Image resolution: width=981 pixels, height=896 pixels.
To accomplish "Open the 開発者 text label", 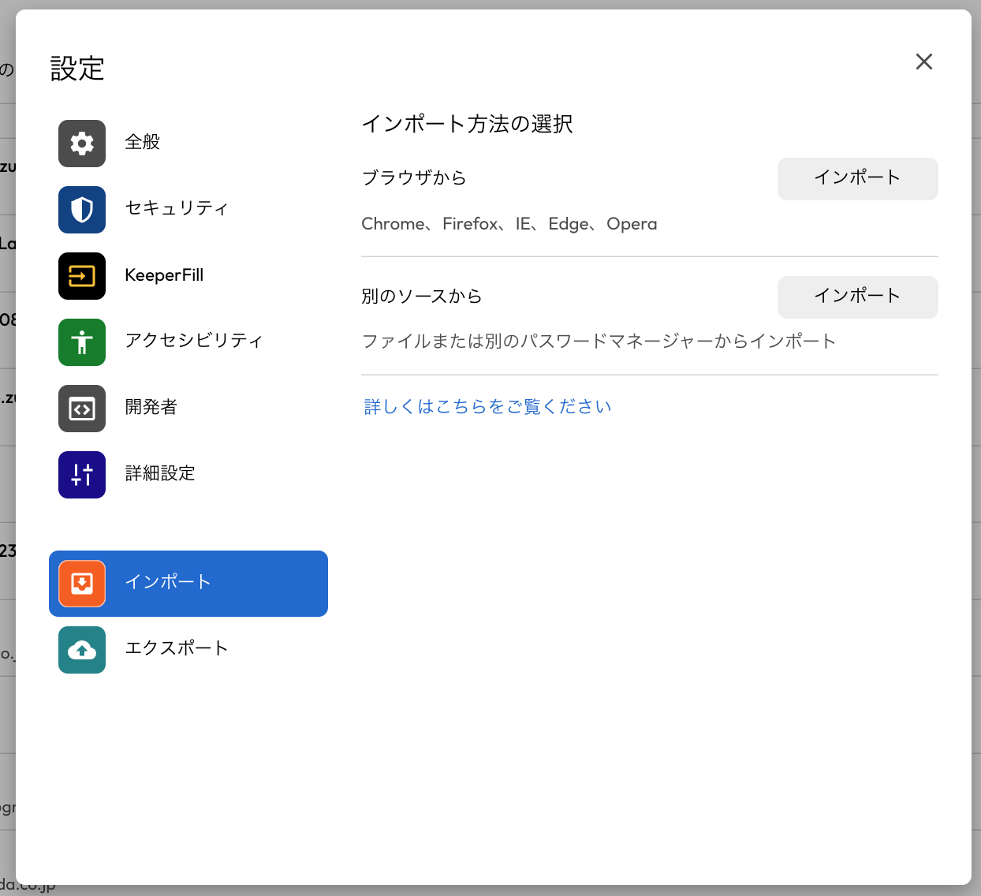I will (x=151, y=407).
